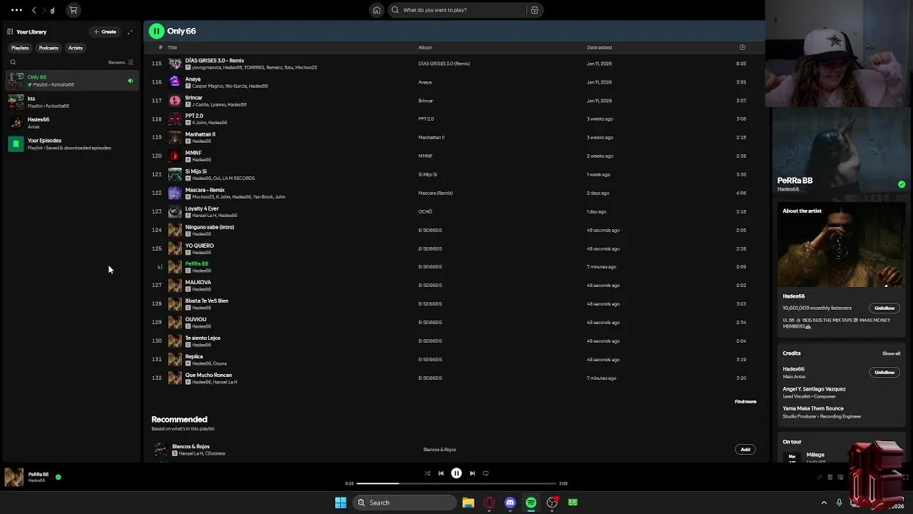913x514 pixels.
Task: Open the MMNF album link
Action: [x=425, y=156]
